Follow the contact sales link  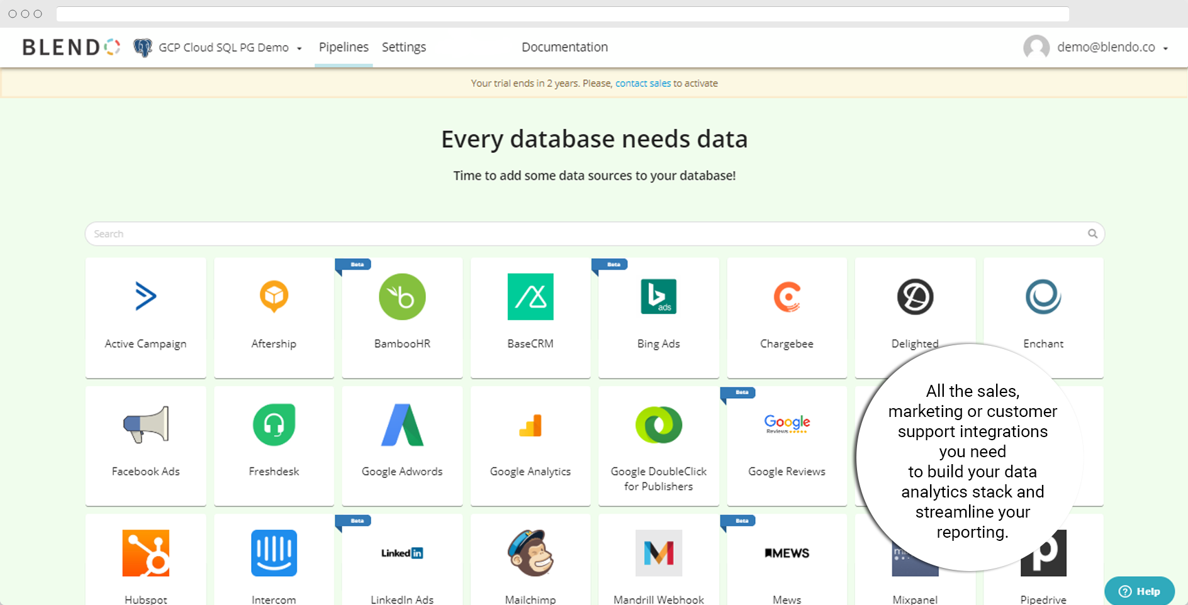[x=643, y=84]
